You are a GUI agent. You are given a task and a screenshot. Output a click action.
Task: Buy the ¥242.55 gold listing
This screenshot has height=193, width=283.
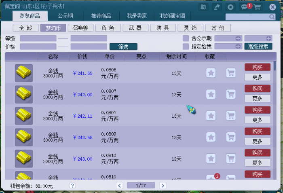point(258,131)
